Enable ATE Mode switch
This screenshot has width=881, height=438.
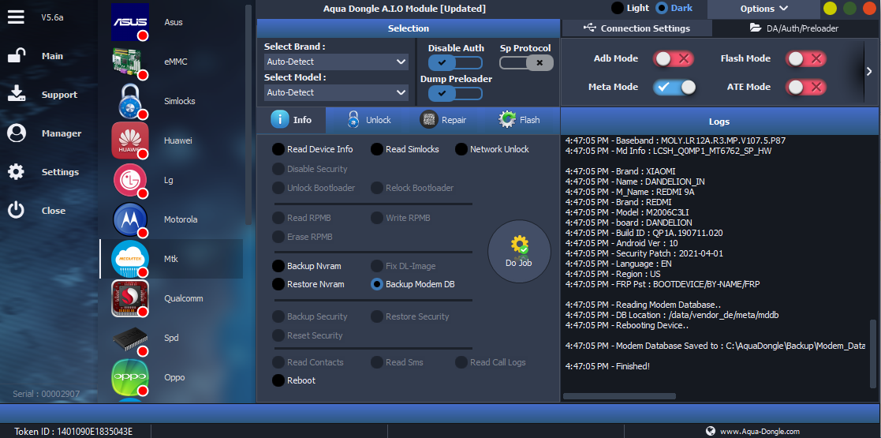(806, 87)
